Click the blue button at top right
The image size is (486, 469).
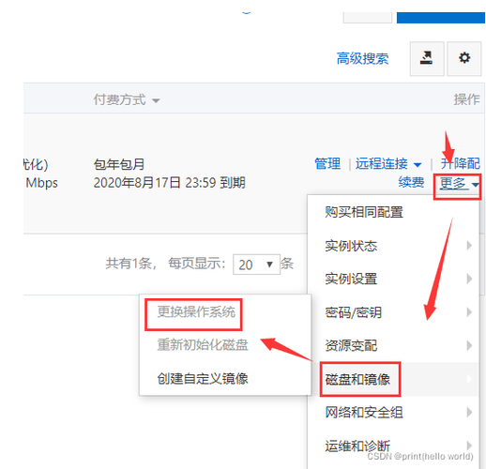[441, 18]
